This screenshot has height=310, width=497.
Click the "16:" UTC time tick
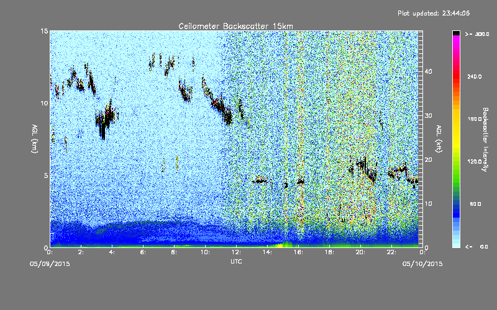(x=299, y=252)
